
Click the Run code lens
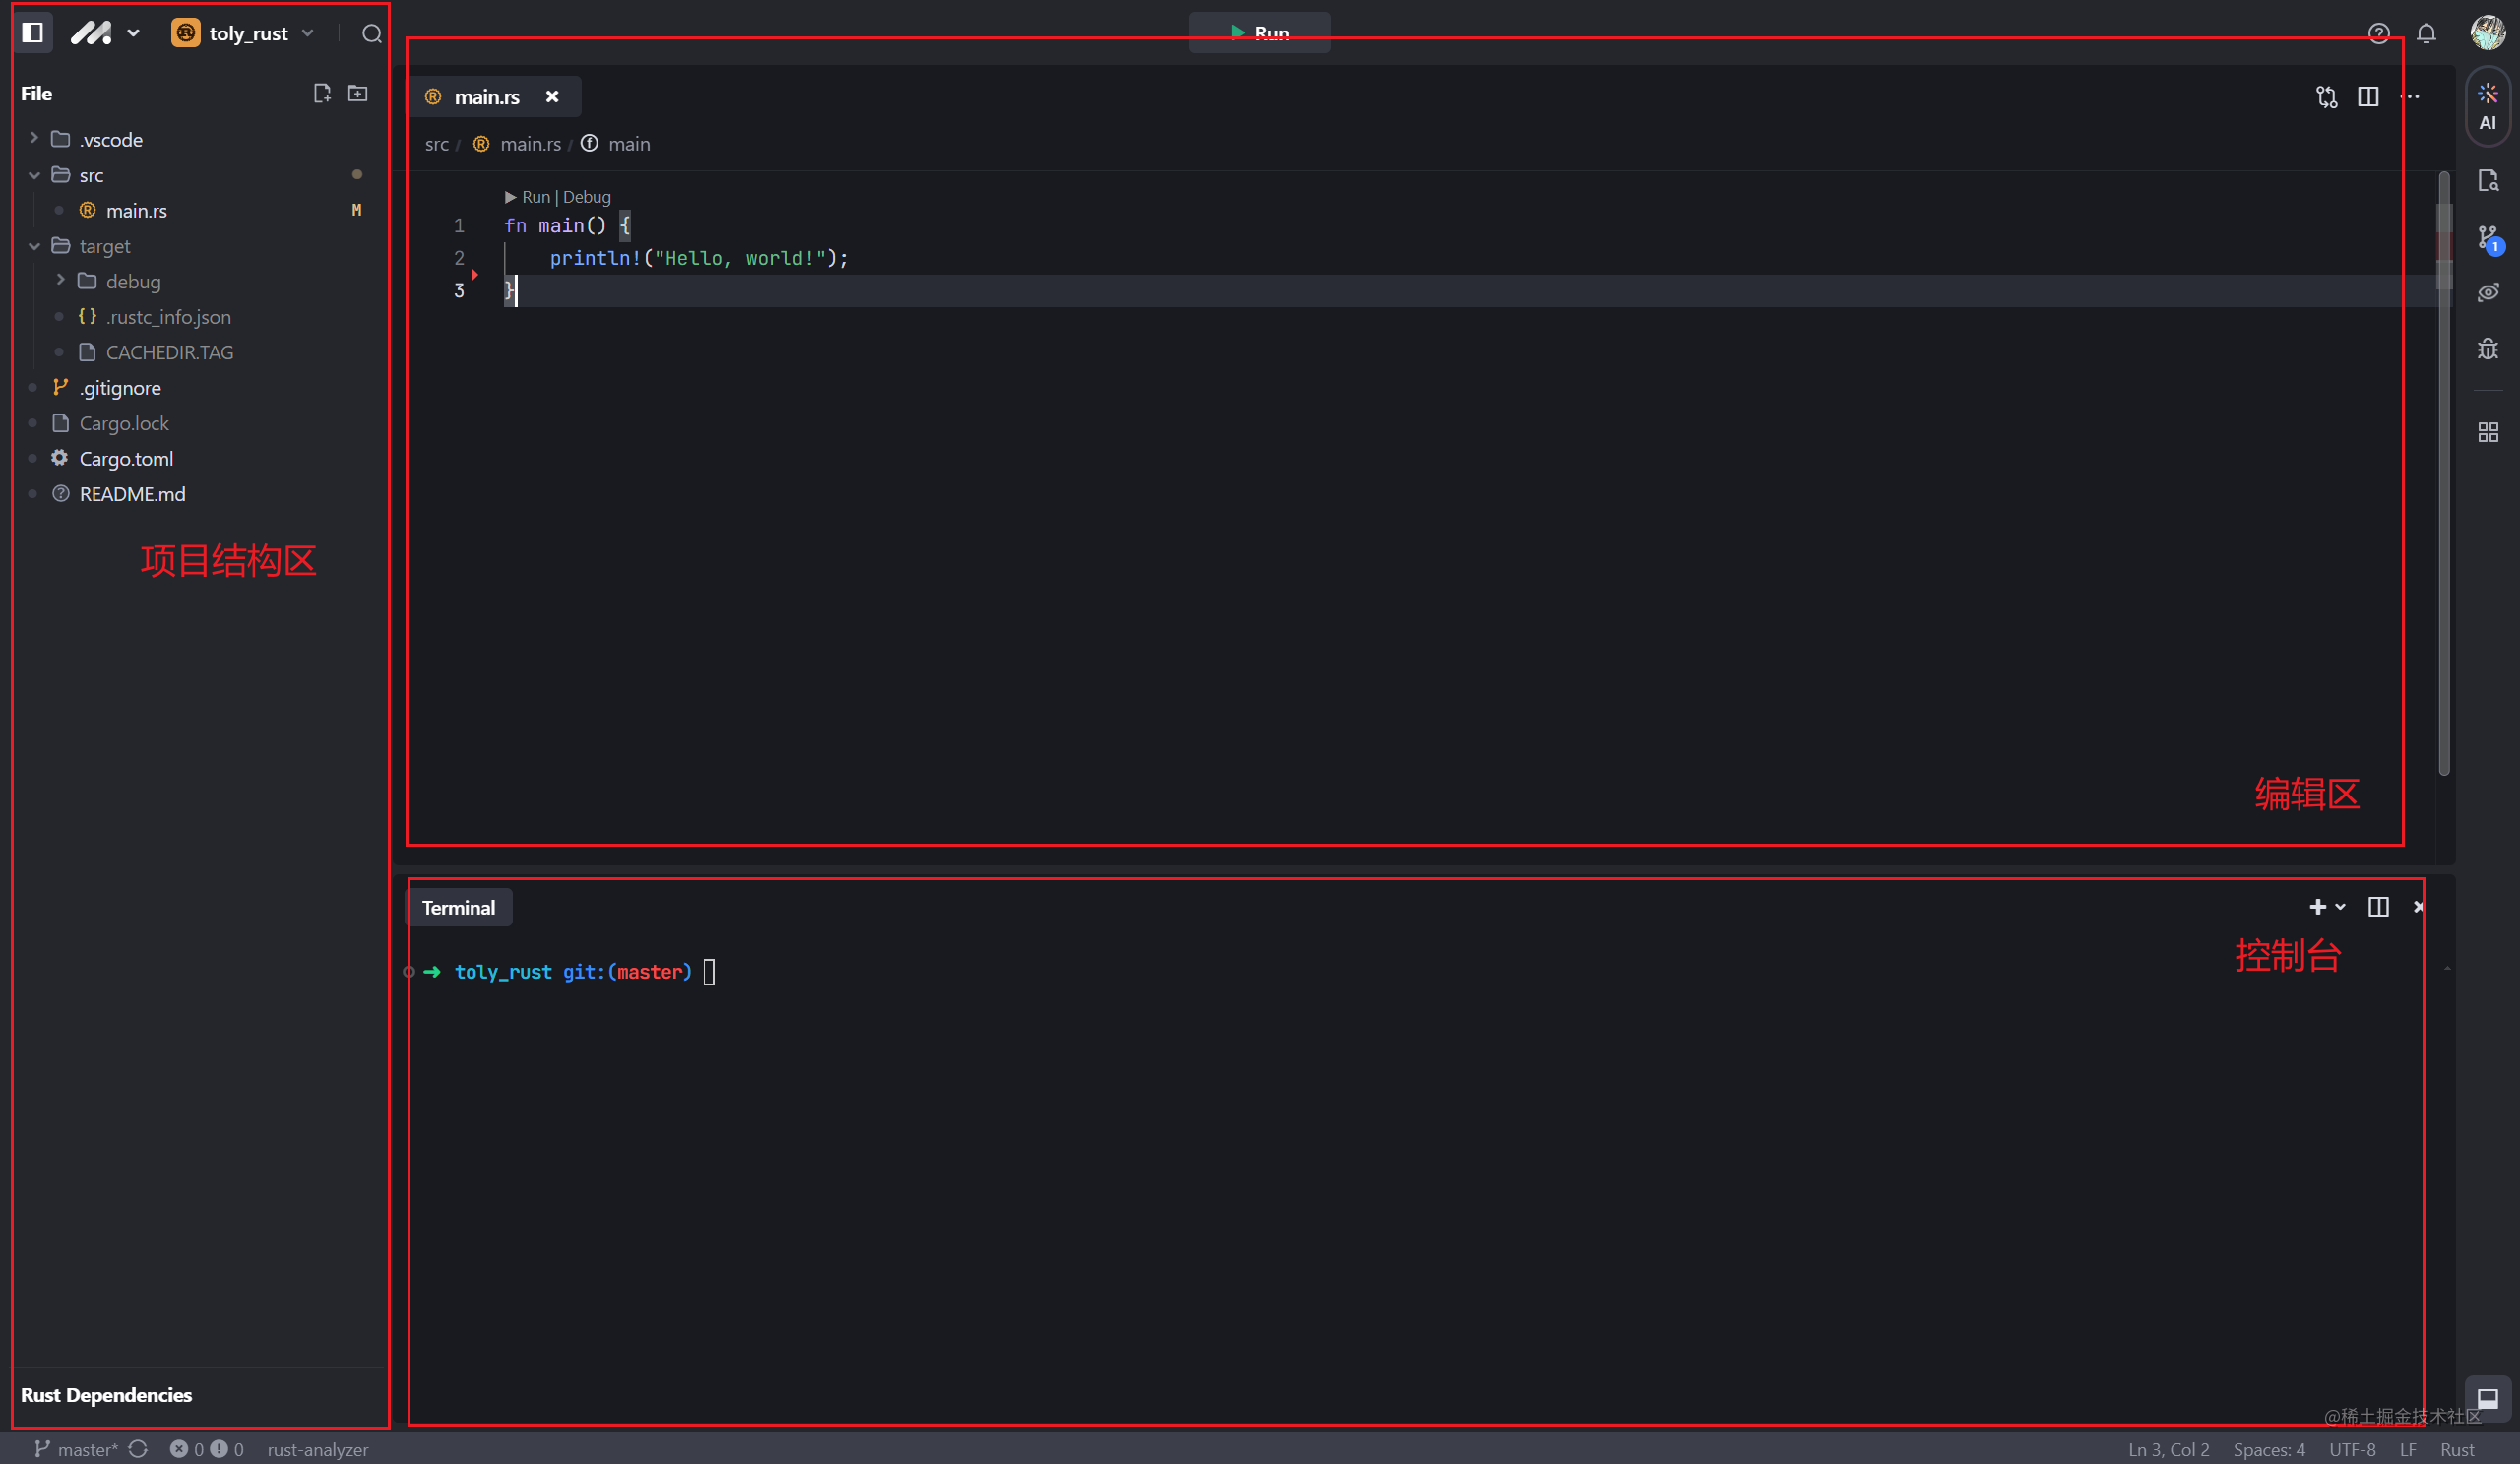pos(535,197)
